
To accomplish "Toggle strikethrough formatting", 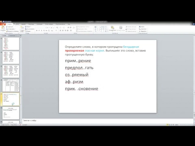I will [x=46, y=30].
